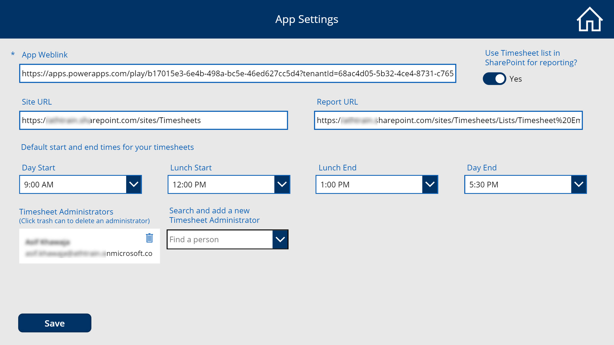Open the Lunch Start time dropdown

click(282, 184)
